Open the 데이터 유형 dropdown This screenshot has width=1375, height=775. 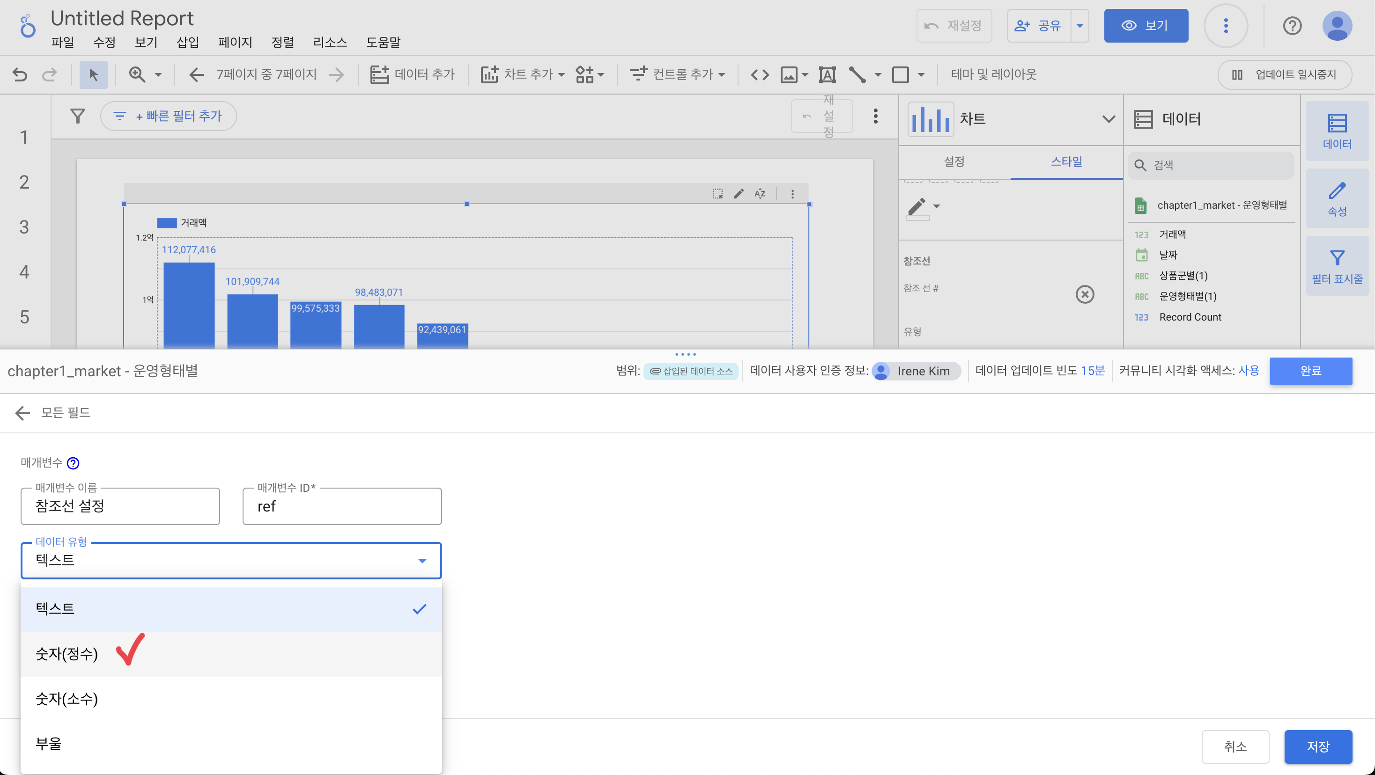tap(230, 561)
